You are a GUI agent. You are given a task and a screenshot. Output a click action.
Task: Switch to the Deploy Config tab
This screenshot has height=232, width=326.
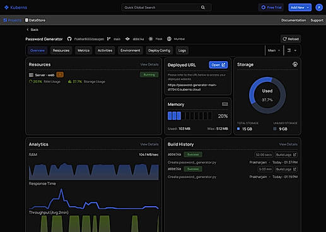[x=159, y=50]
